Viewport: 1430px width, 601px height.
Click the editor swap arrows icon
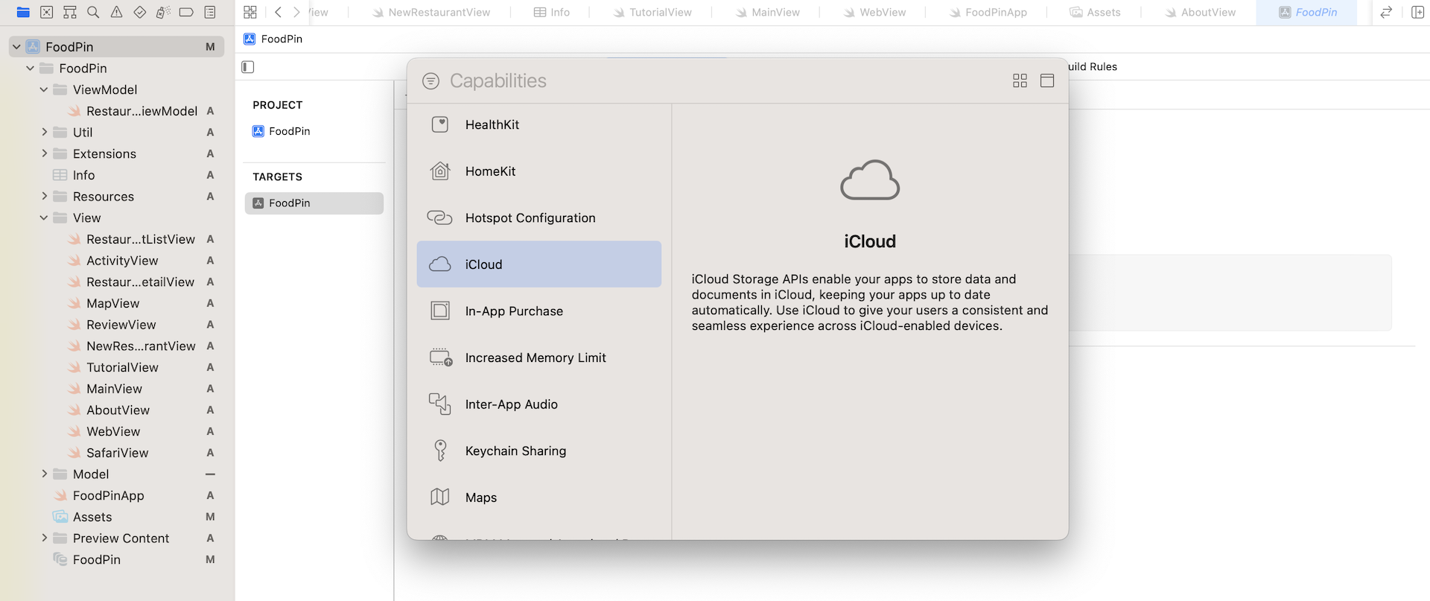[1386, 12]
